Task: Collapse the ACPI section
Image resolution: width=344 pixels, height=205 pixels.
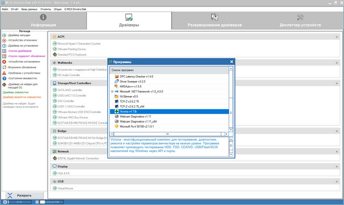Action: [x=336, y=37]
